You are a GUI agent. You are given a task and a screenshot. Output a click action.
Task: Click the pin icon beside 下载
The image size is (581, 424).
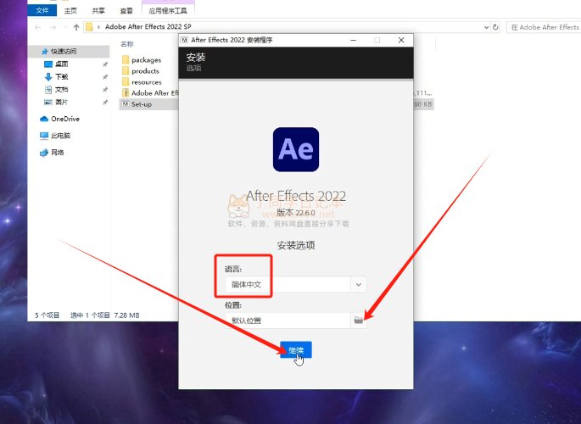pyautogui.click(x=105, y=77)
